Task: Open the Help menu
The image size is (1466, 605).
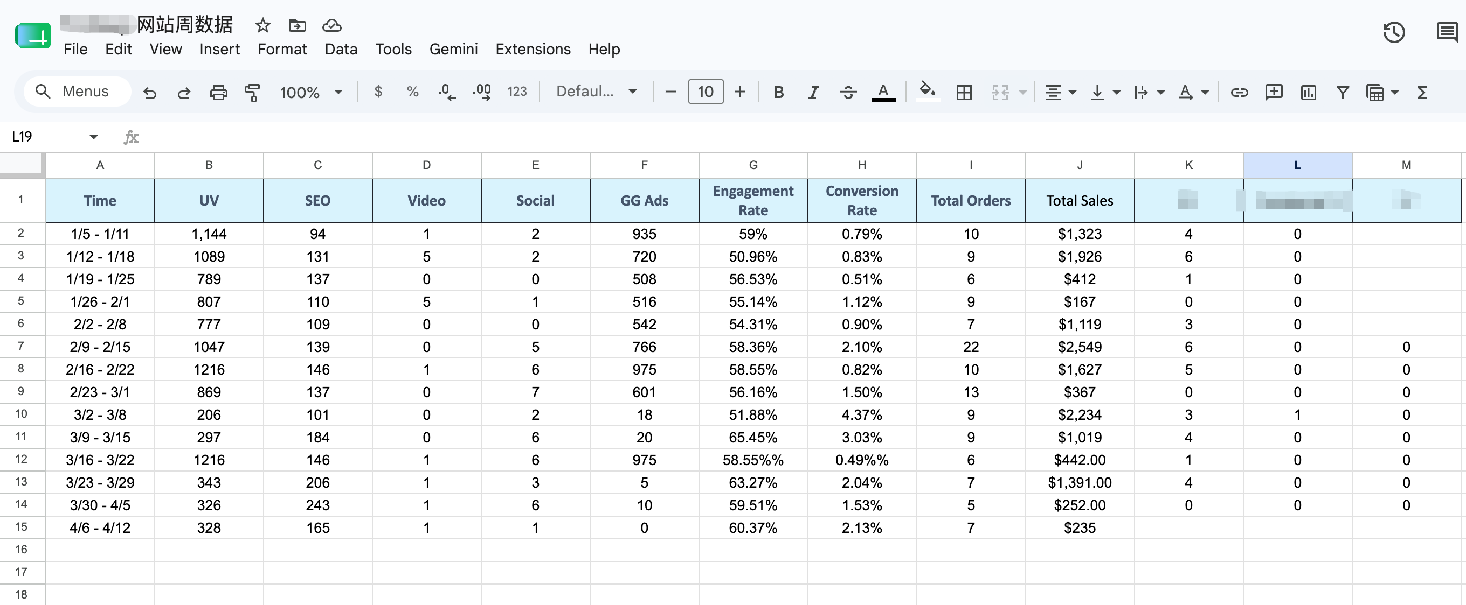Action: (604, 50)
